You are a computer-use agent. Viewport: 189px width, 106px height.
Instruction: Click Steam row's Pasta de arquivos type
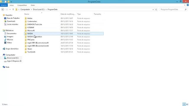(x=84, y=49)
